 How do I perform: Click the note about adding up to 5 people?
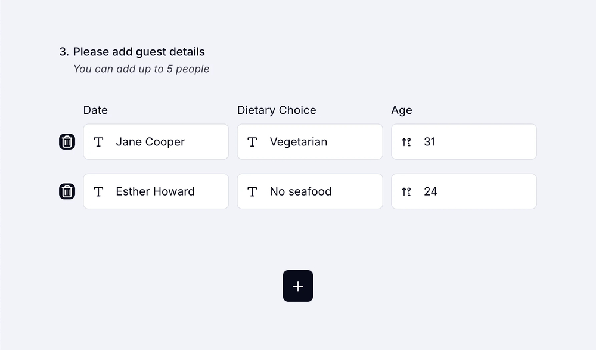(141, 69)
